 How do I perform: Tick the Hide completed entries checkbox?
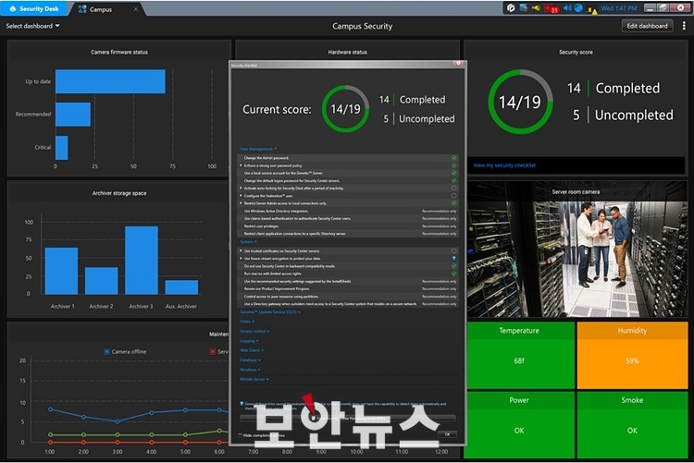pyautogui.click(x=241, y=435)
